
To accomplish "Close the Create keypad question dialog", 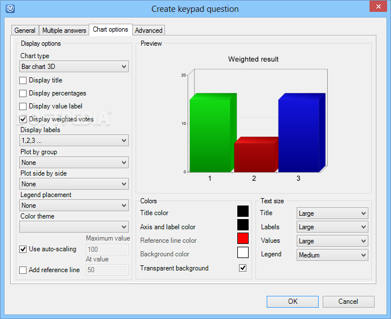I will tap(378, 6).
